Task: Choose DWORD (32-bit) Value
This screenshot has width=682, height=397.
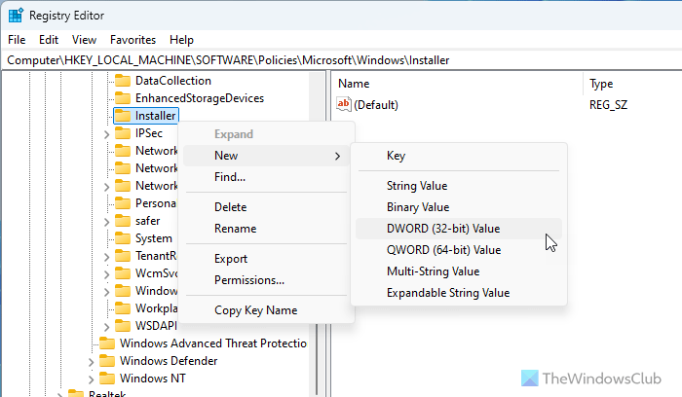Action: coord(443,229)
